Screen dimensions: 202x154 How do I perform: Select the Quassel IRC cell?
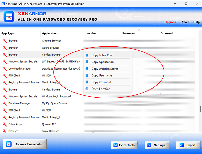pyautogui.click(x=49, y=124)
